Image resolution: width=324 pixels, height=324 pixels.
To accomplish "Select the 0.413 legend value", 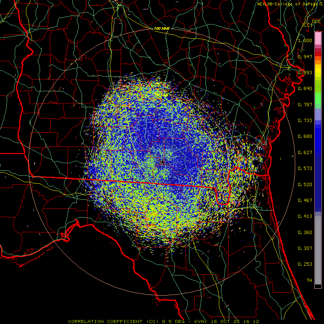I will point(305,216).
